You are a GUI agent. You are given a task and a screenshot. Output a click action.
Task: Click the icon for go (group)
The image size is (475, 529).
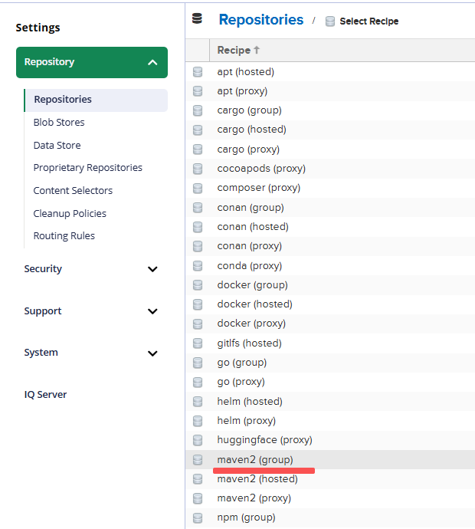198,363
